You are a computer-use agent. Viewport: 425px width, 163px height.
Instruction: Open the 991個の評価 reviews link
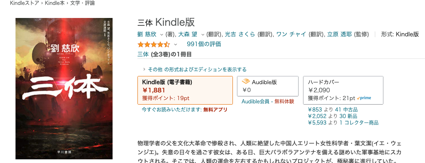point(204,44)
